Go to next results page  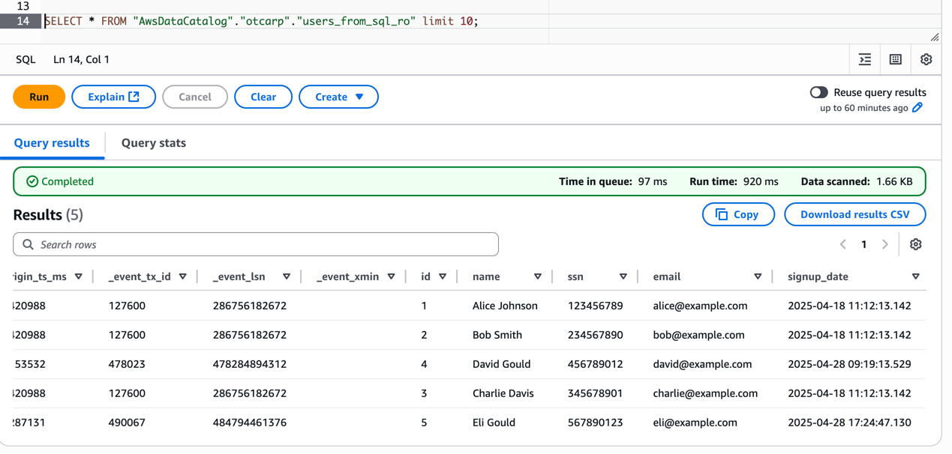point(885,244)
